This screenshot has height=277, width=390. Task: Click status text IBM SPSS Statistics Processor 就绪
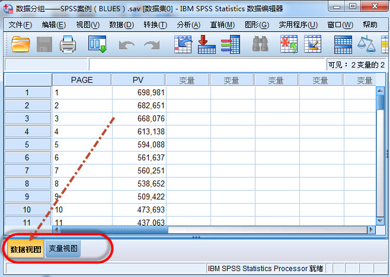pyautogui.click(x=266, y=268)
